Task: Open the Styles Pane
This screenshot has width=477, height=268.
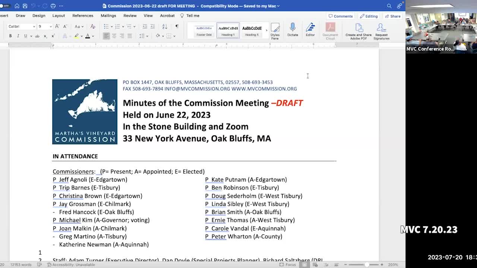Action: point(275,31)
